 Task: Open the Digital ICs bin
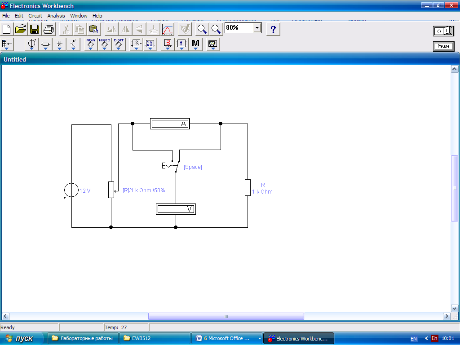tap(119, 44)
